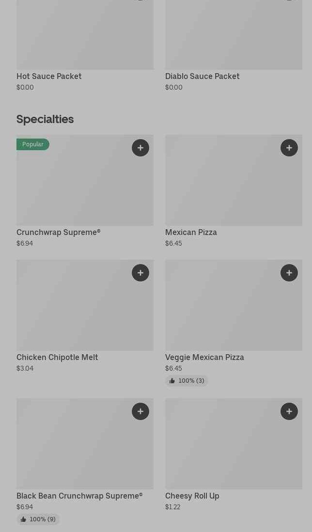Open the Black Bean Crunchwrap Supreme image
Screen dimensions: 312x532
pos(85,444)
